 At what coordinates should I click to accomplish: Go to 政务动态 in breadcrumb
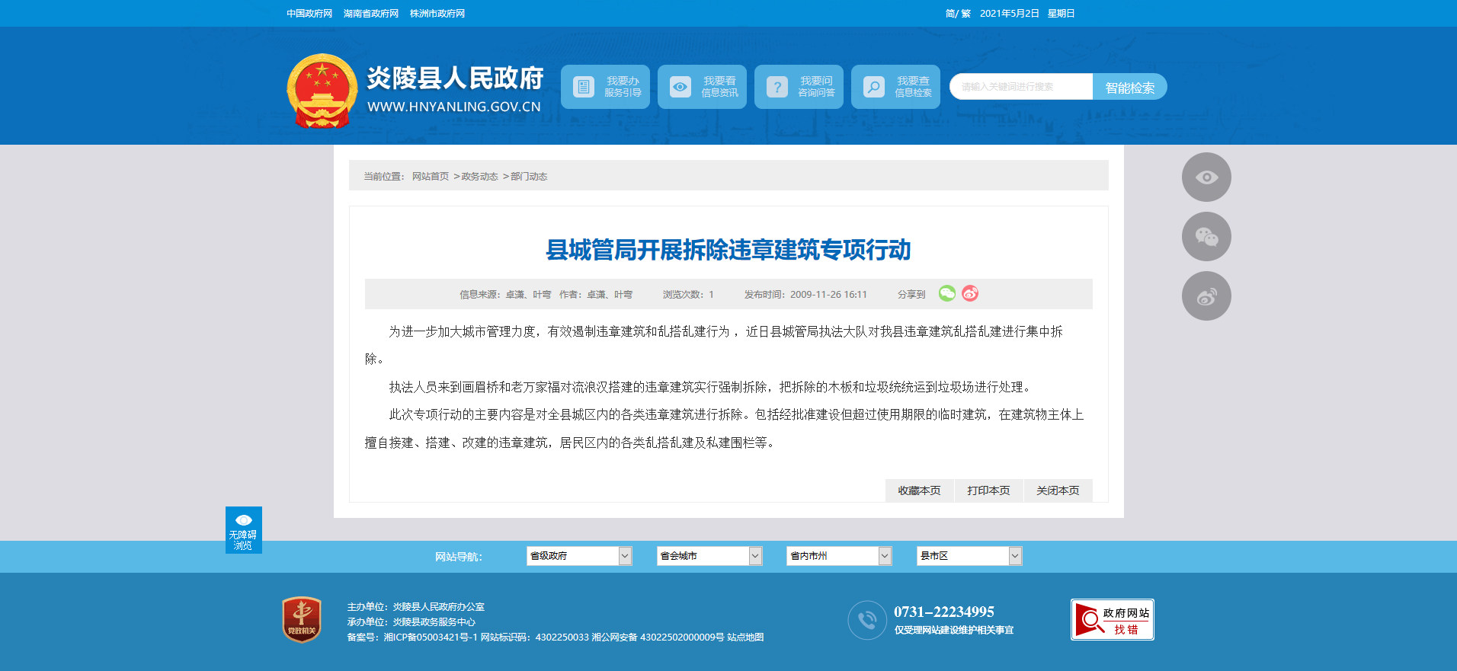coord(479,177)
